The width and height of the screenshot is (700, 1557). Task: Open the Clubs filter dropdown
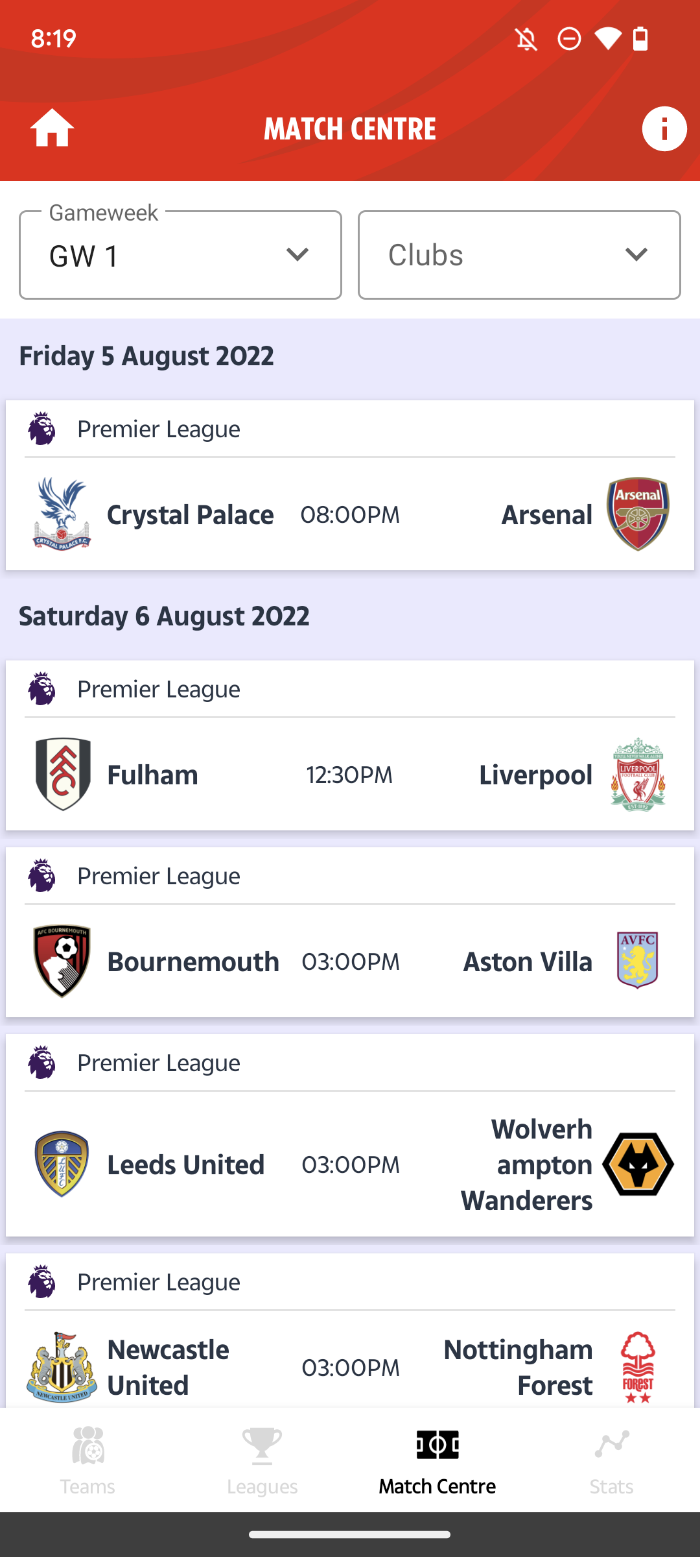pos(519,255)
